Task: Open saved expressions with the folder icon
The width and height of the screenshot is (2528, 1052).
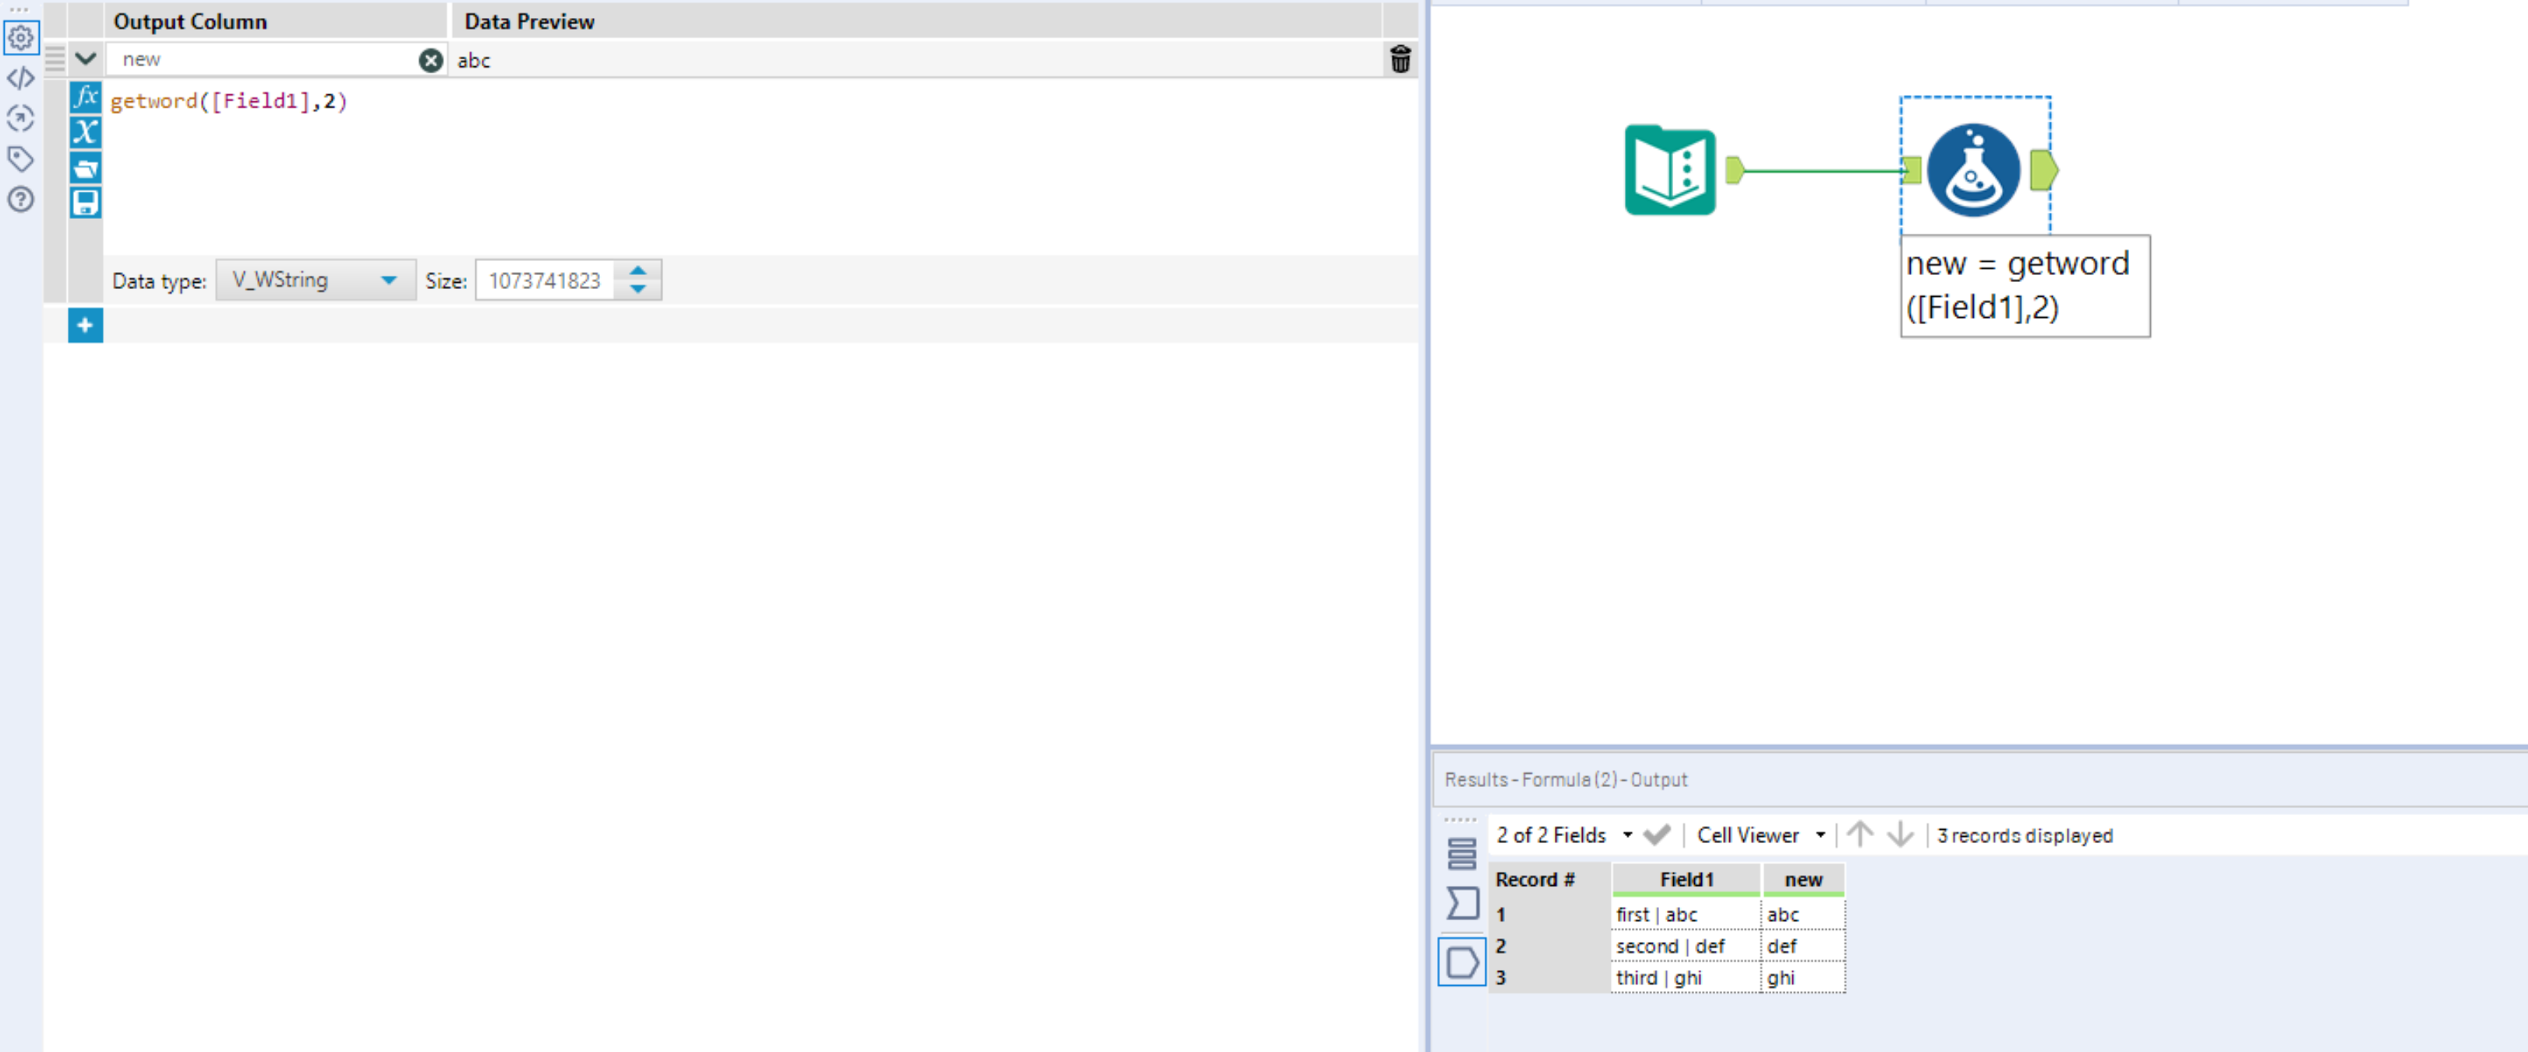Action: coord(84,168)
